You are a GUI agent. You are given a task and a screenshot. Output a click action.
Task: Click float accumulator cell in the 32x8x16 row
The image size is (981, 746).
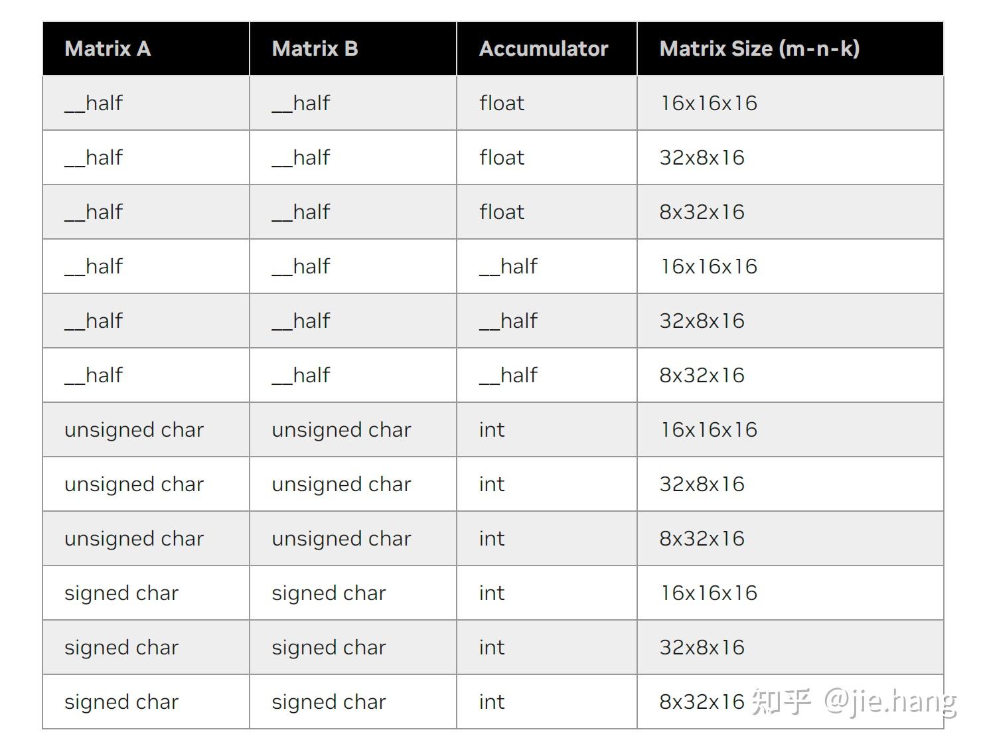pos(502,157)
